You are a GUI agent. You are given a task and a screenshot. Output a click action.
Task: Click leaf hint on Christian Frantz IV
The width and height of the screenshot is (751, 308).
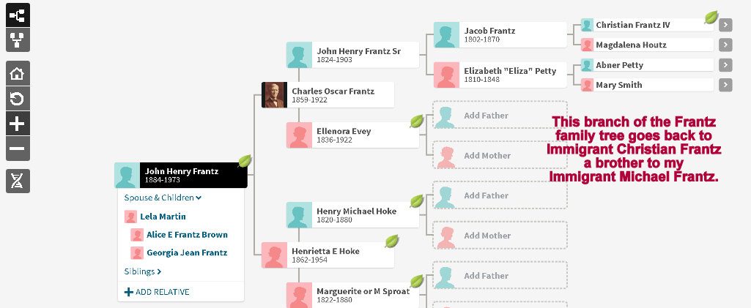tap(710, 18)
